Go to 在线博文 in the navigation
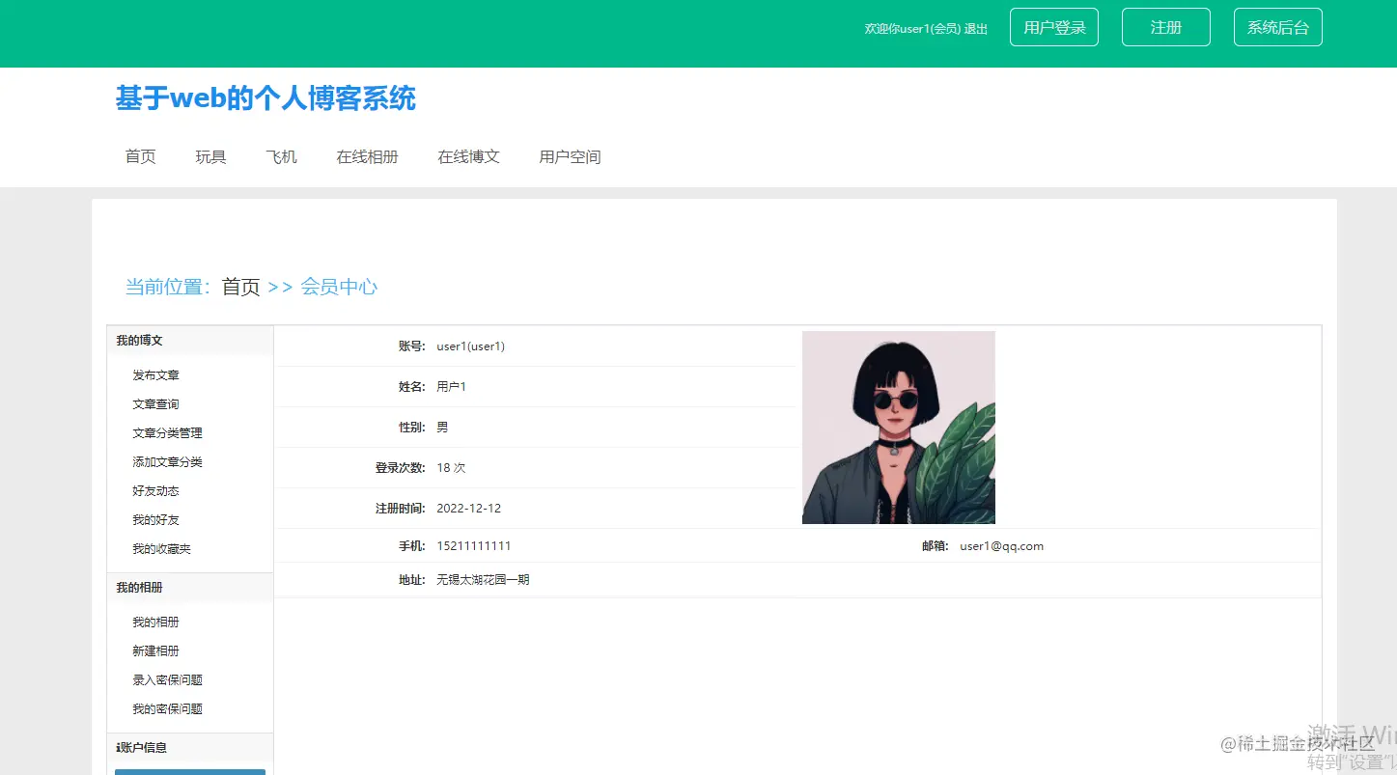This screenshot has width=1397, height=775. click(x=469, y=156)
